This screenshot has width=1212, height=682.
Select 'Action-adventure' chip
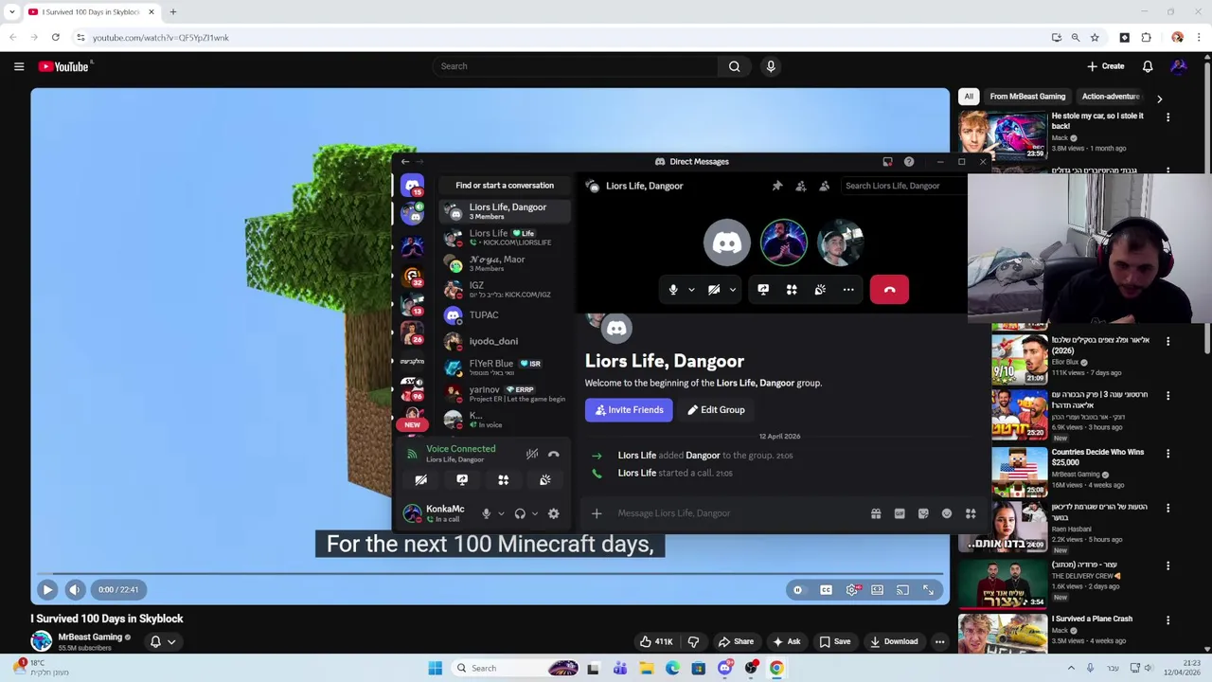[x=1111, y=97]
